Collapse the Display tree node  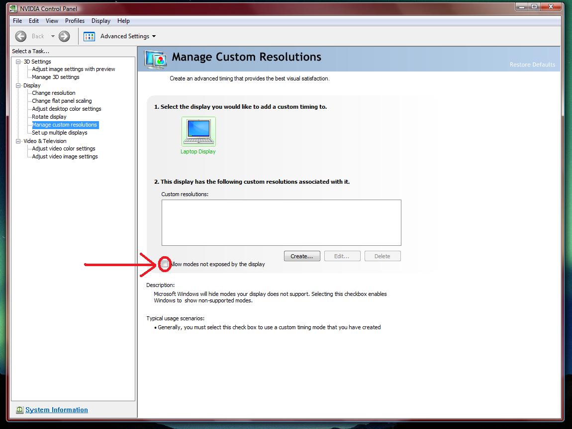pos(18,85)
